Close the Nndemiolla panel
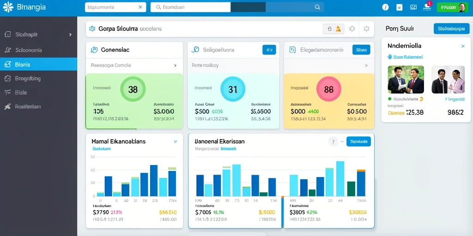Screen dimensions: 473x236 click(463, 46)
